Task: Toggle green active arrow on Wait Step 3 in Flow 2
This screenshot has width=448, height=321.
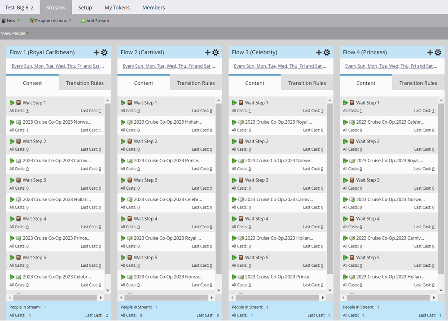Action: 123,180
